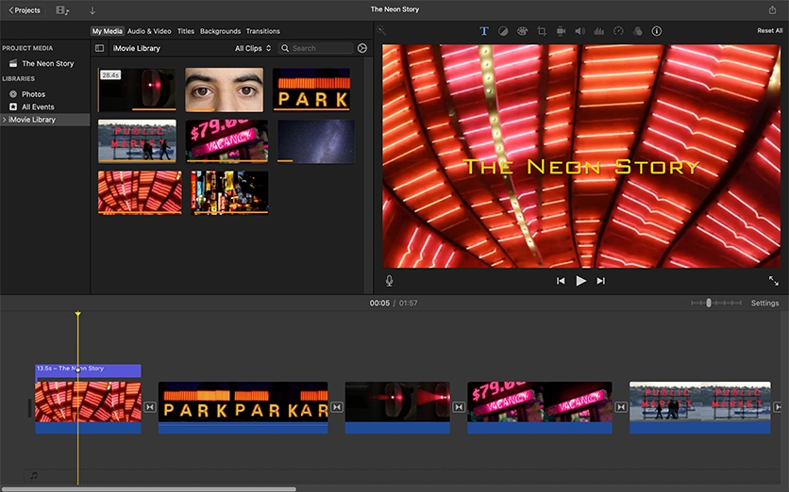Screen dimensions: 789x492
Task: Open the Stabilization camera tool
Action: (x=561, y=31)
